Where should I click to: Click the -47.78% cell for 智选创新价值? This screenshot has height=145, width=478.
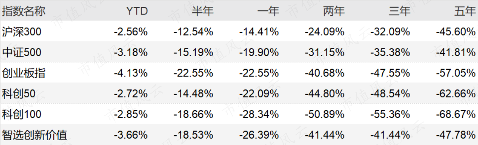[x=456, y=135]
